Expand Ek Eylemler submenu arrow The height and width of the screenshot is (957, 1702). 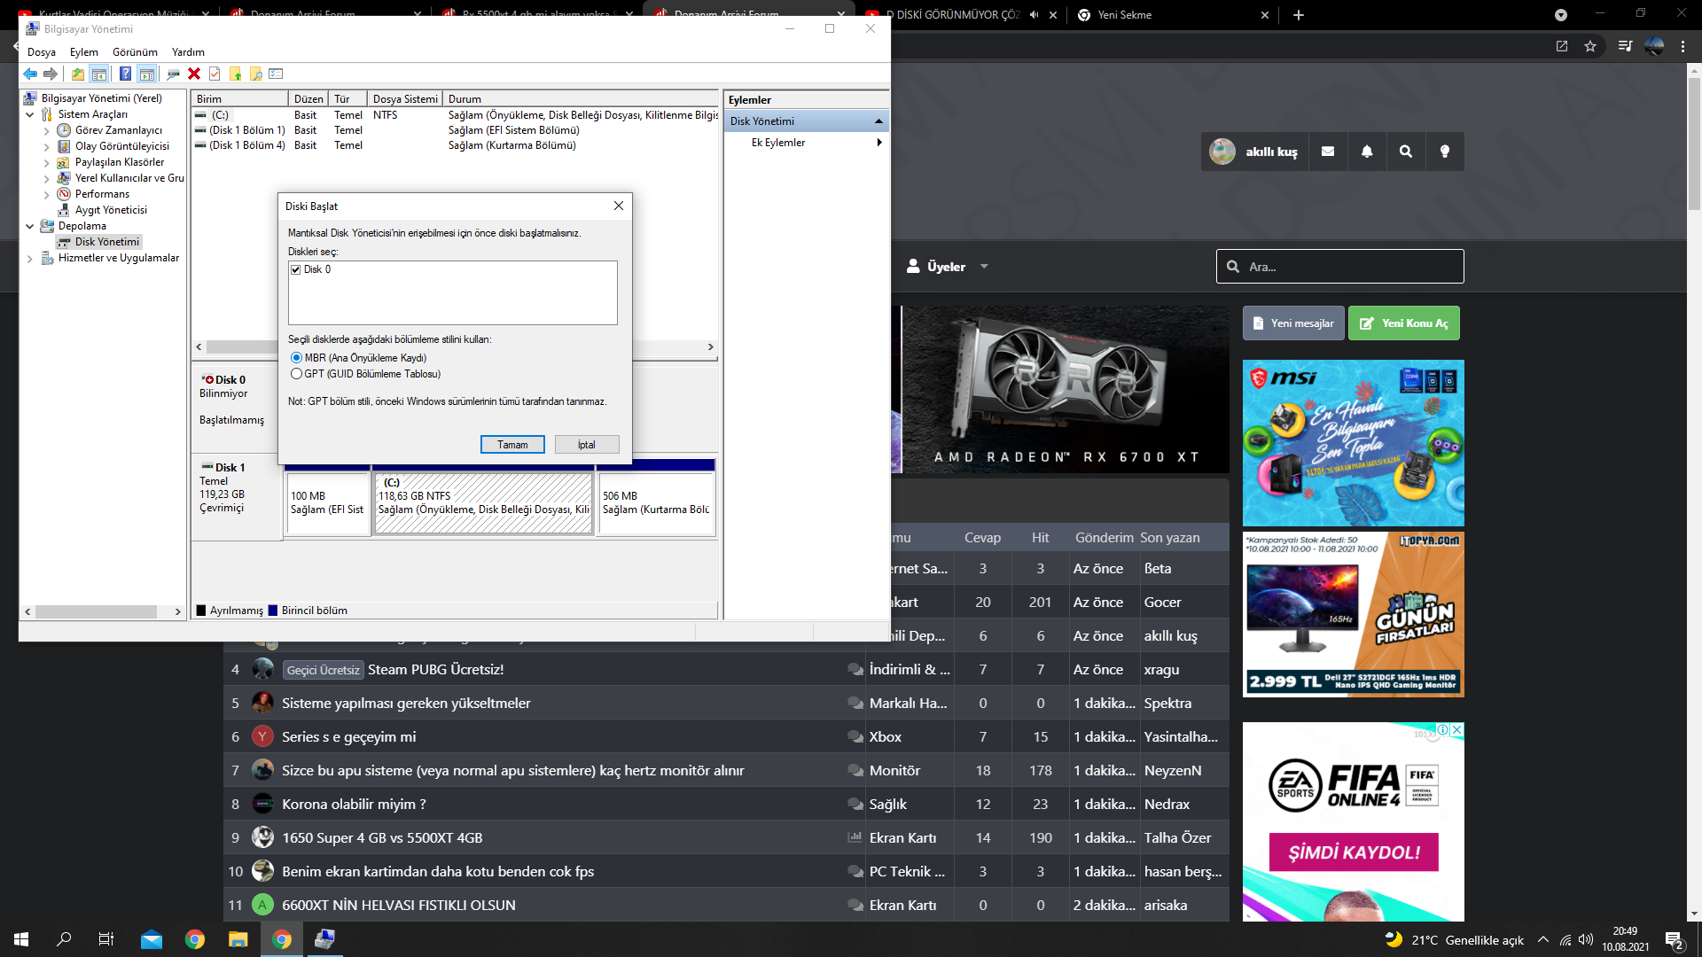pyautogui.click(x=879, y=143)
